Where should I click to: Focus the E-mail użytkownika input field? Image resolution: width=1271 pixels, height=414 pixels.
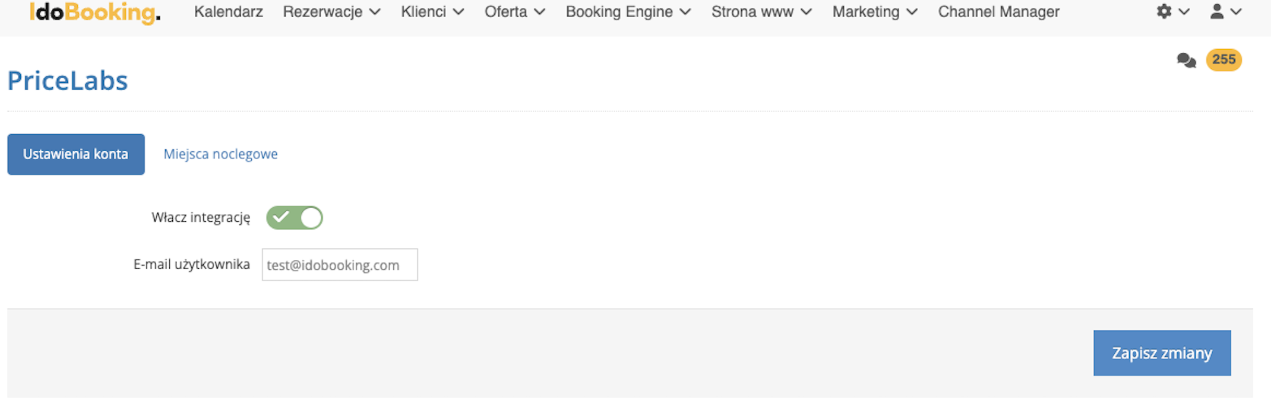coord(340,265)
